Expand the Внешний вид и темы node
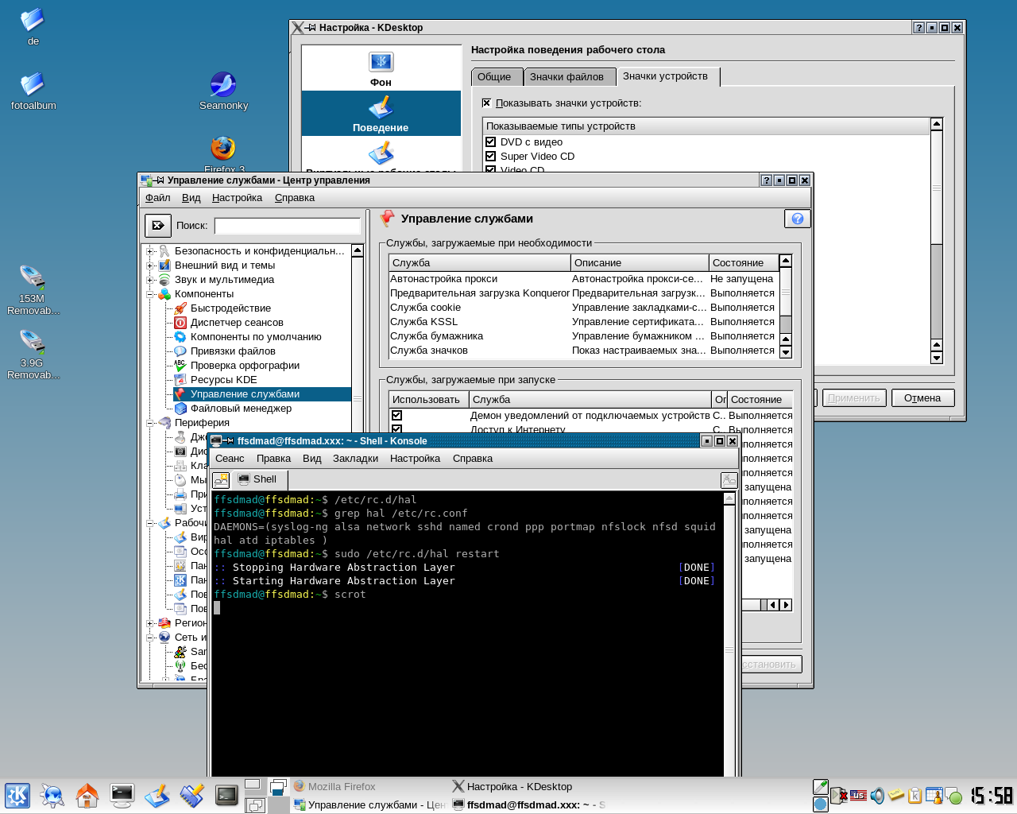 149,266
